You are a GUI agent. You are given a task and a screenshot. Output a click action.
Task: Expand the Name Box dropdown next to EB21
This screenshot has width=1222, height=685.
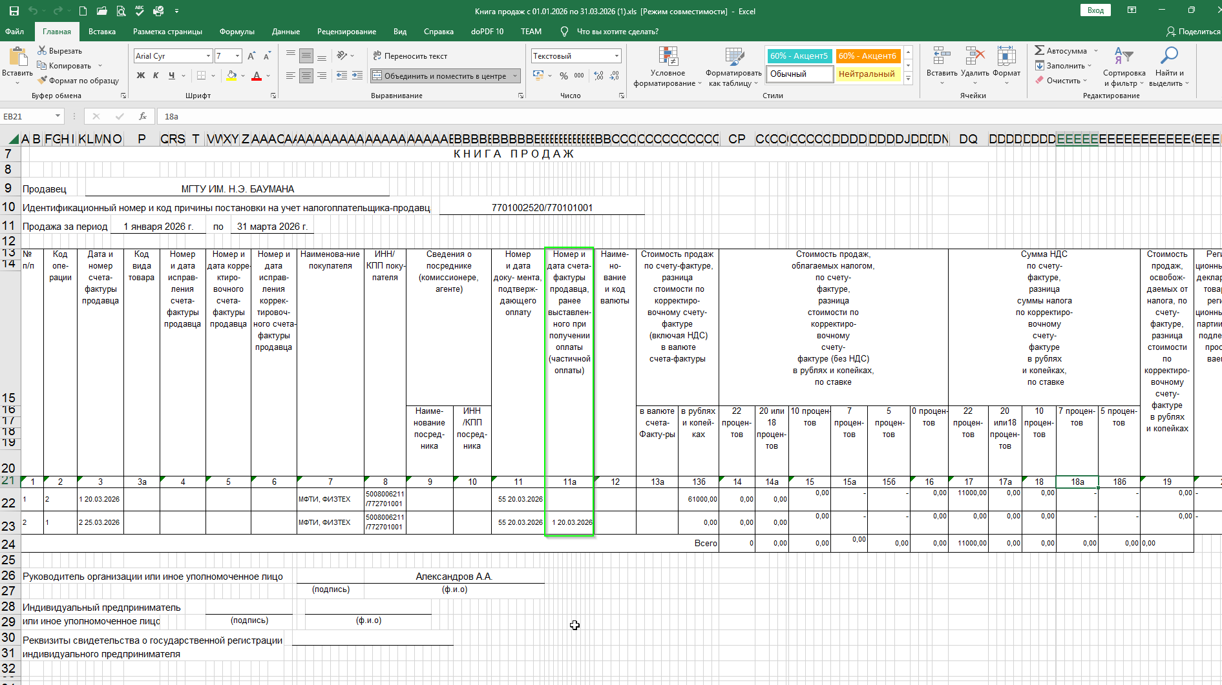58,116
